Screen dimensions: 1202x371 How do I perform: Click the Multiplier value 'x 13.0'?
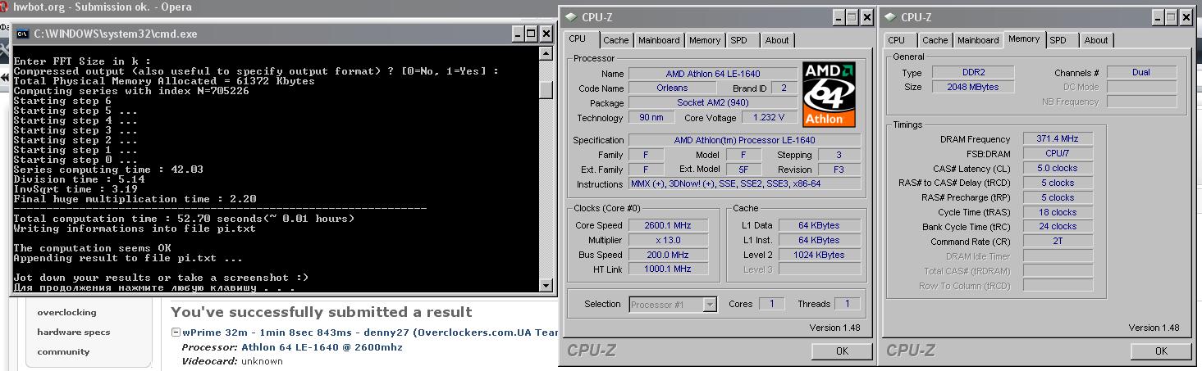tap(668, 240)
